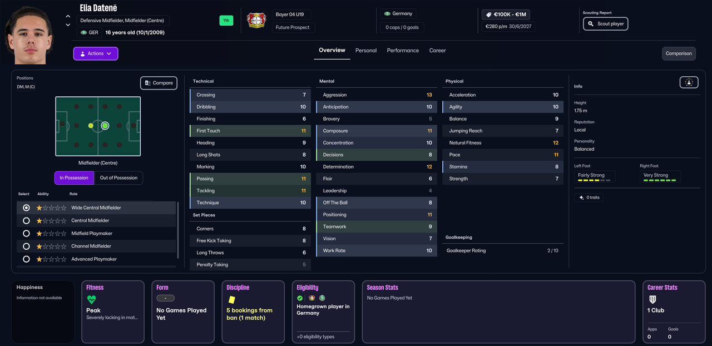
Task: Click the role list vertical scrollbar
Action: [178, 230]
